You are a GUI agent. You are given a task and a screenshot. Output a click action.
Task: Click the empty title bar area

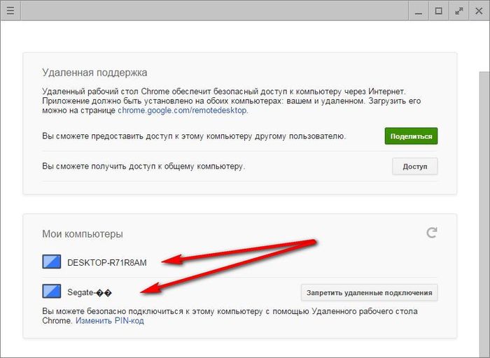pos(210,10)
